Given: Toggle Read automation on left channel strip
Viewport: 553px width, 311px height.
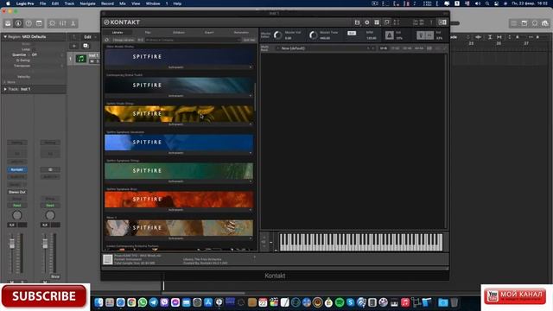Looking at the screenshot, I should [17, 206].
